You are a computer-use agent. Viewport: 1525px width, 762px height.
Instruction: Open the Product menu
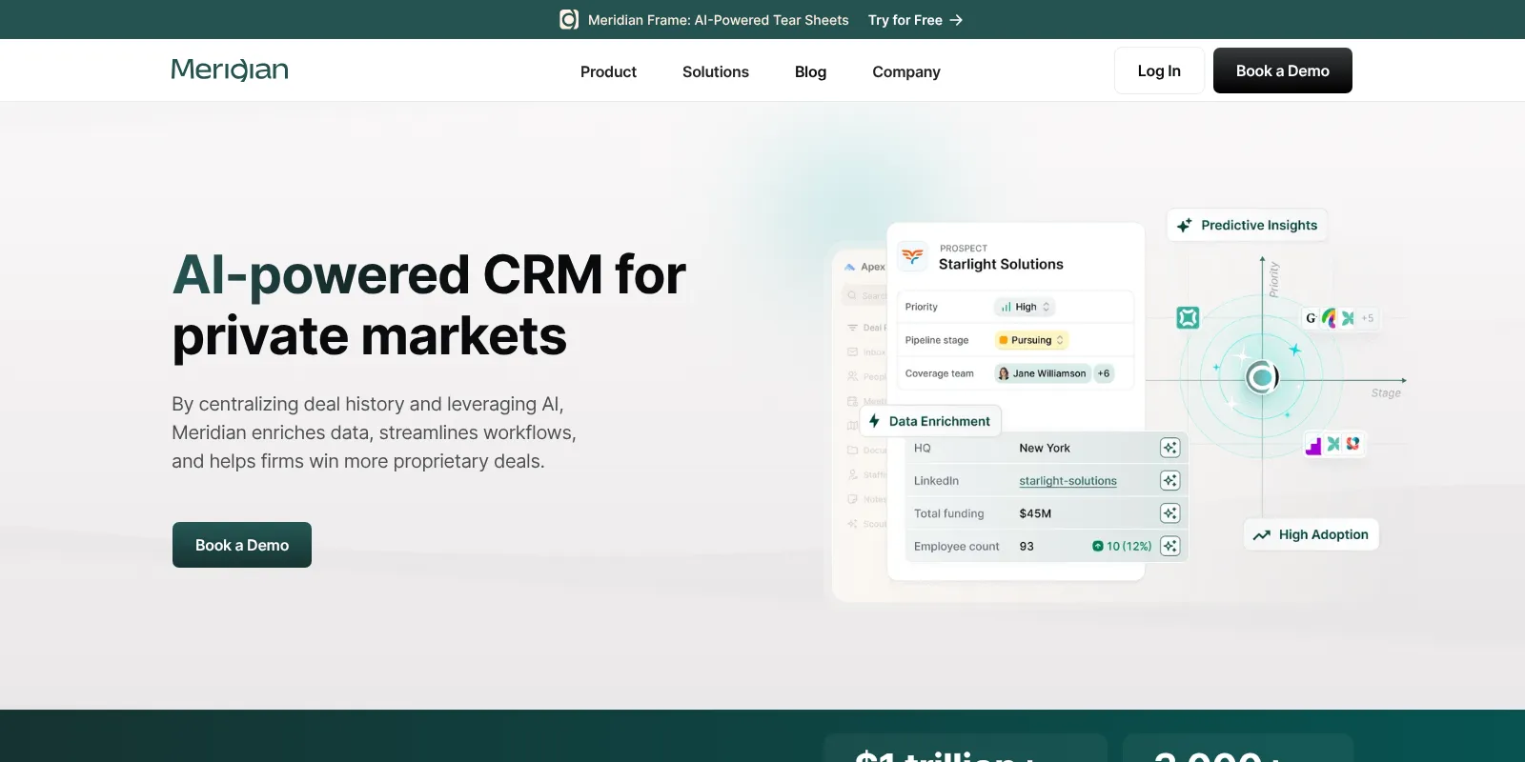608,71
